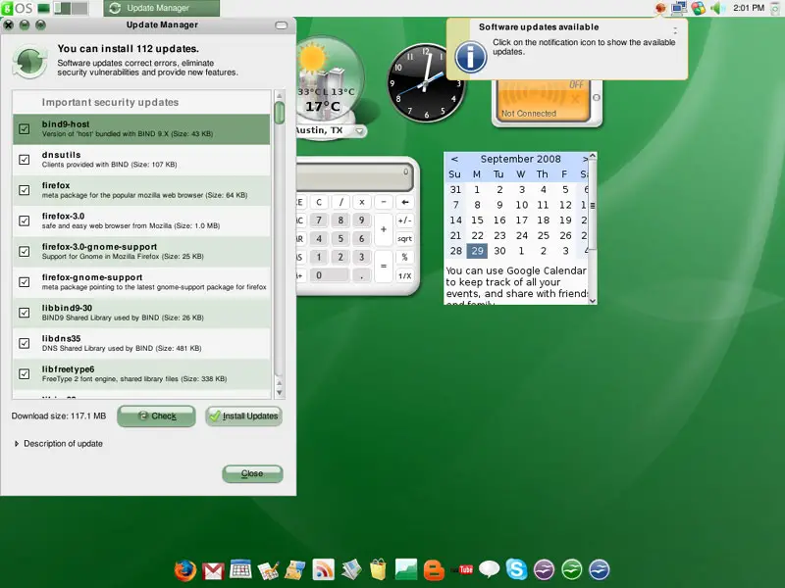Uncheck the firefox-3.0-gnome-support checkbox
This screenshot has width=785, height=588.
pyautogui.click(x=24, y=252)
